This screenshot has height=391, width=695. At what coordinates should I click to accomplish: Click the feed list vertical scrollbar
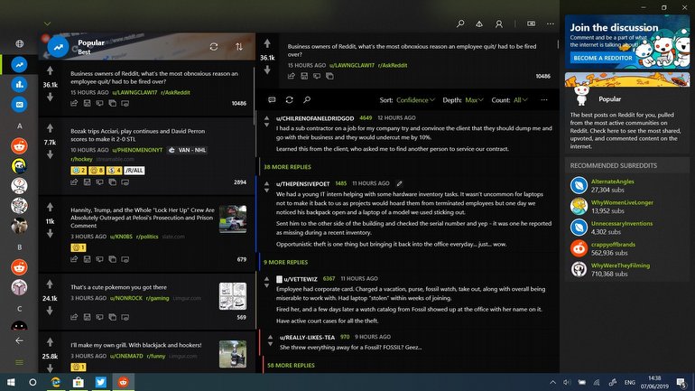point(255,96)
